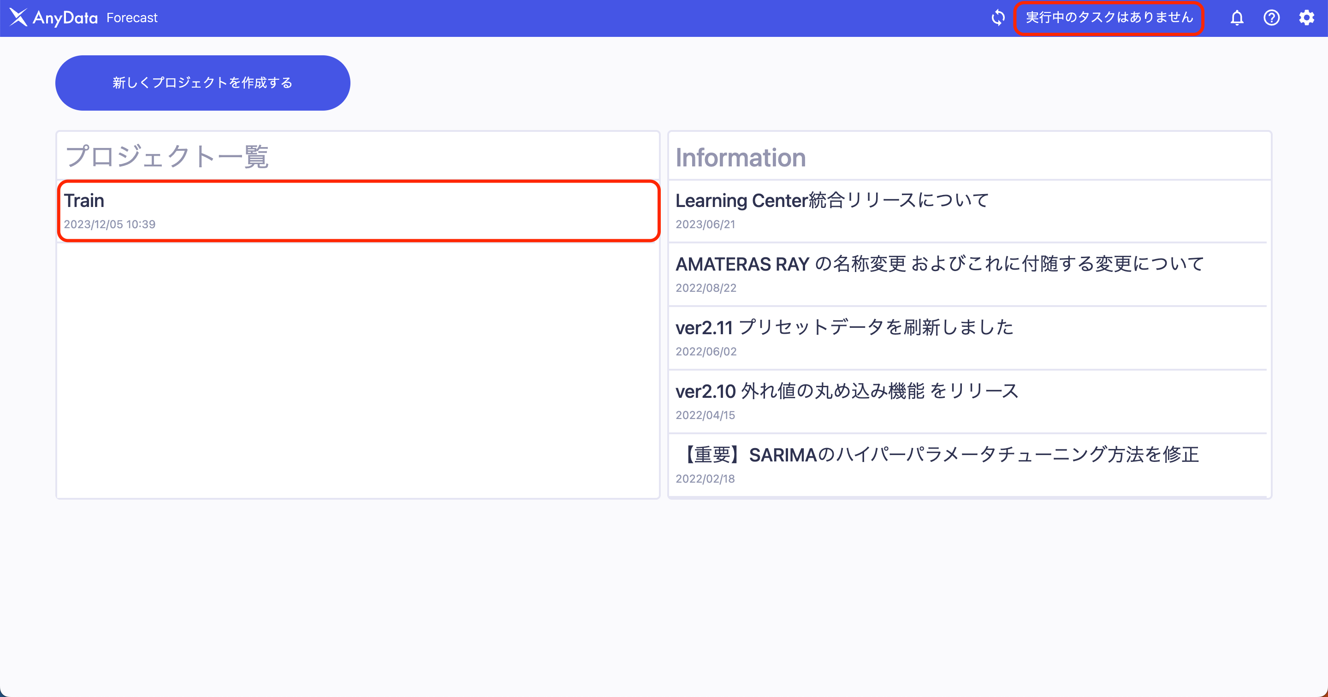
Task: Click the 新しくプロジェクトを作成する button
Action: [x=202, y=83]
